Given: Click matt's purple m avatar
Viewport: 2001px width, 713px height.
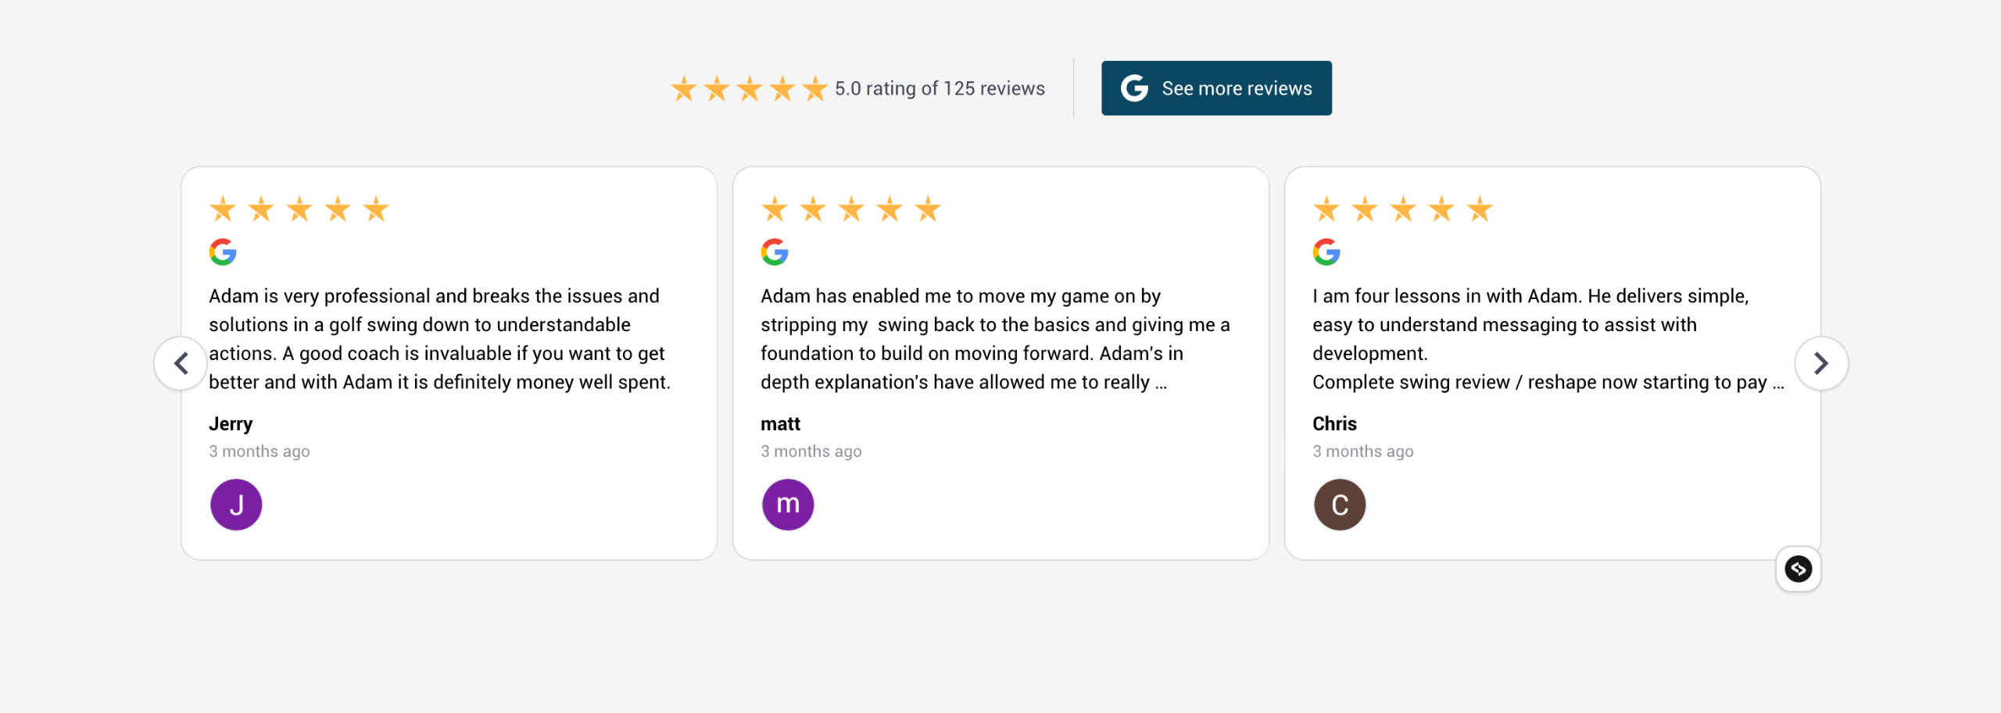Looking at the screenshot, I should pos(788,504).
